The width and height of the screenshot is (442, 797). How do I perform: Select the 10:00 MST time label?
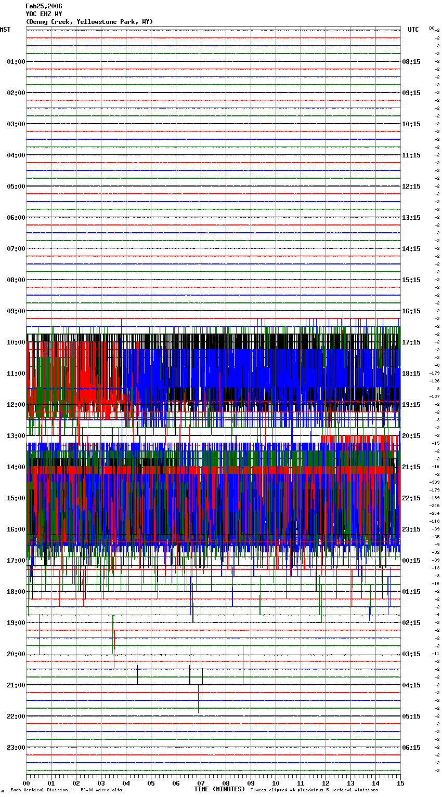pyautogui.click(x=16, y=342)
